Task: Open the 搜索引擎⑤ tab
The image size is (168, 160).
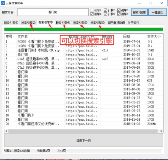Action: click(80, 23)
